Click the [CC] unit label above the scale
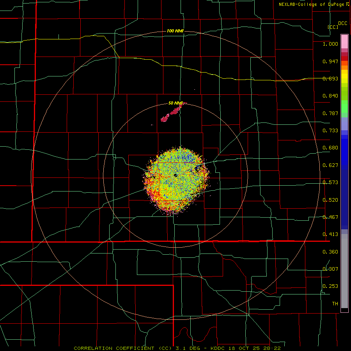351x351 pixels. click(x=333, y=27)
